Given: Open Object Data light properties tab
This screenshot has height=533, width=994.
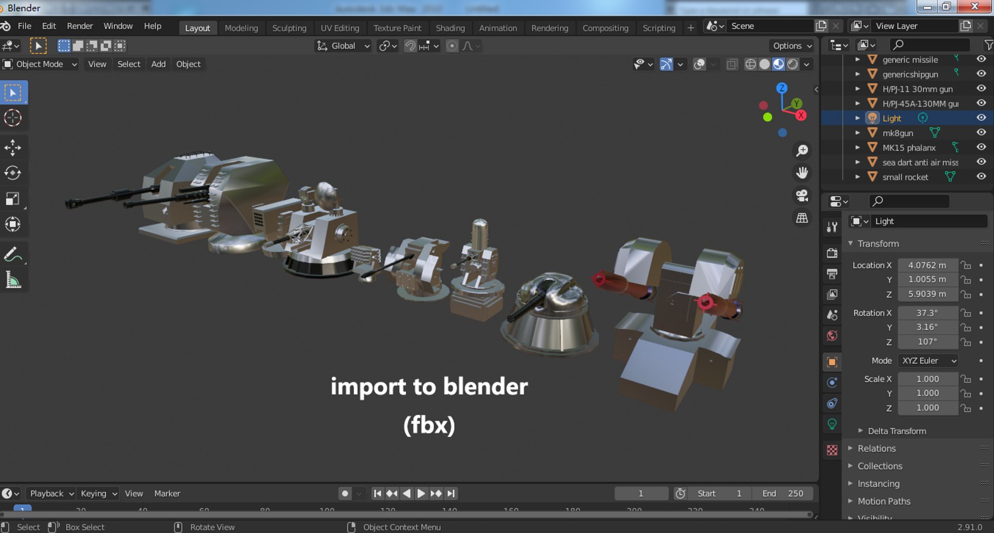Looking at the screenshot, I should 832,424.
